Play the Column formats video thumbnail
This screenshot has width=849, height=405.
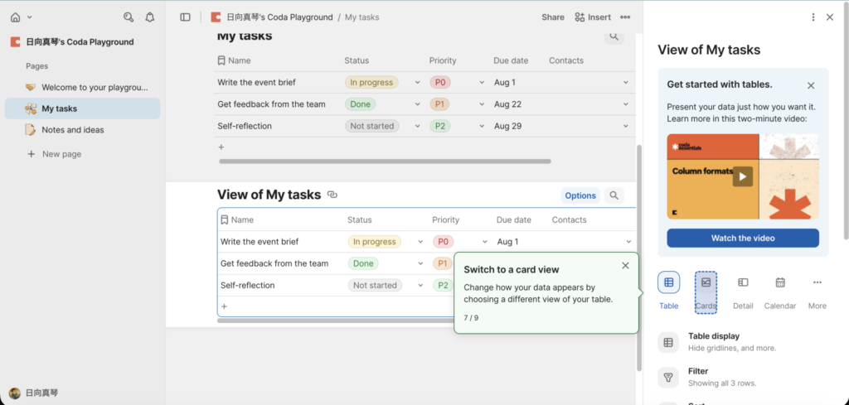click(x=742, y=176)
